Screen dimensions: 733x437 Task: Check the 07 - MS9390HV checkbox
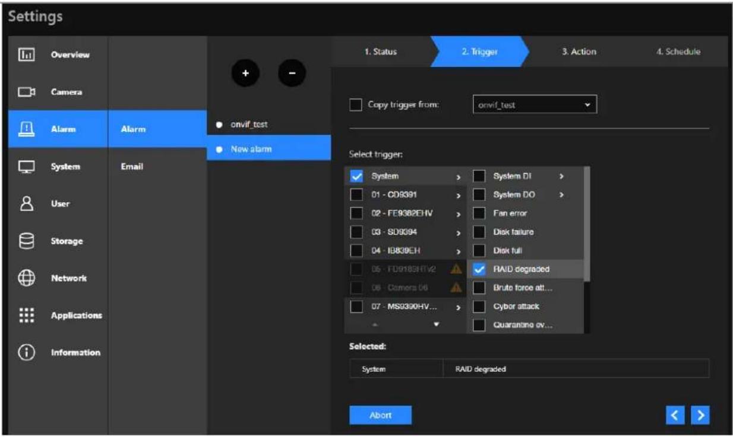click(x=356, y=307)
